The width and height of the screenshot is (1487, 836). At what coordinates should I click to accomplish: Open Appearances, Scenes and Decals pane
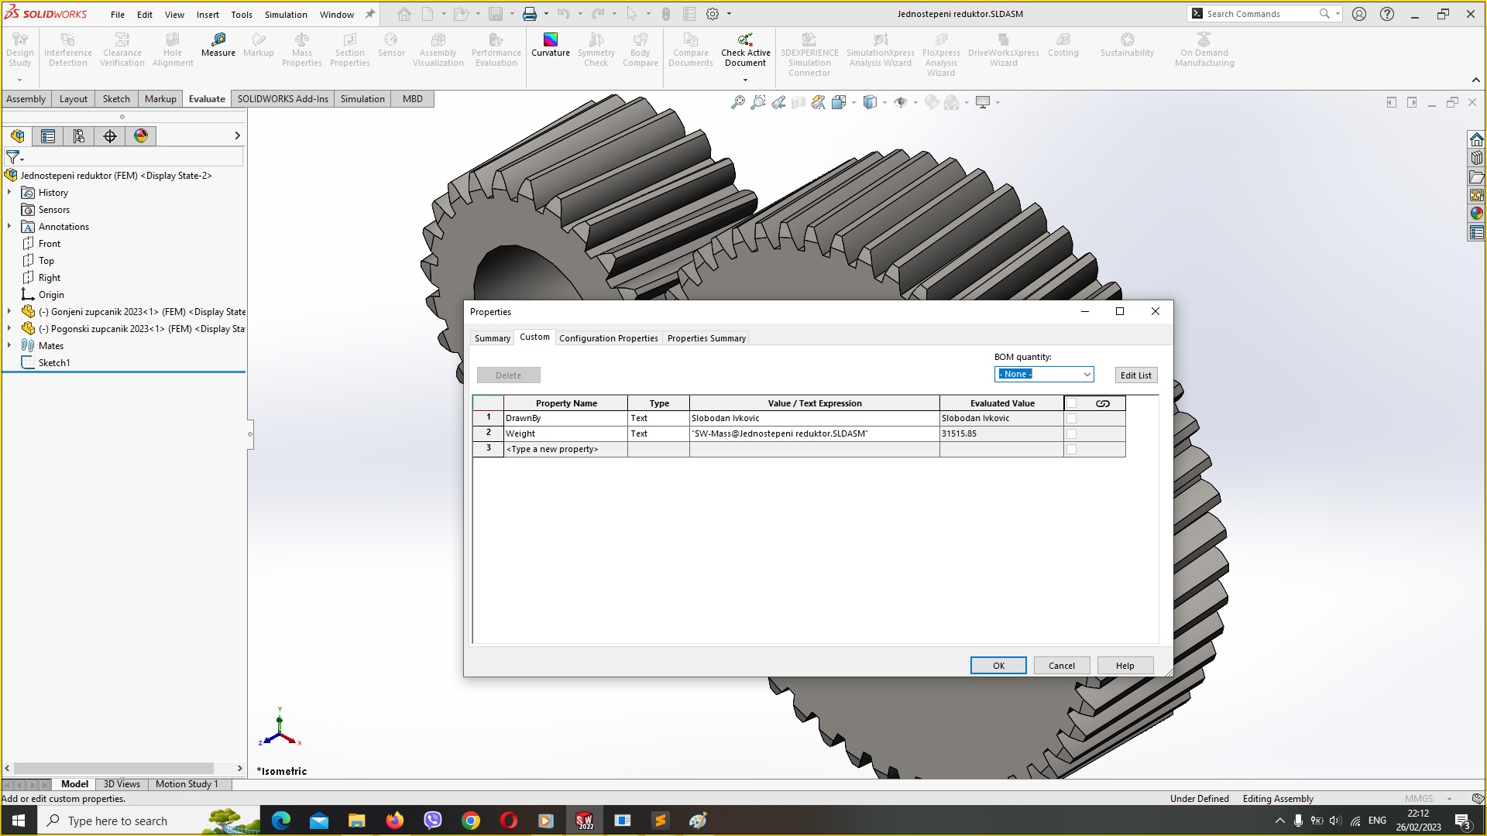point(1477,214)
